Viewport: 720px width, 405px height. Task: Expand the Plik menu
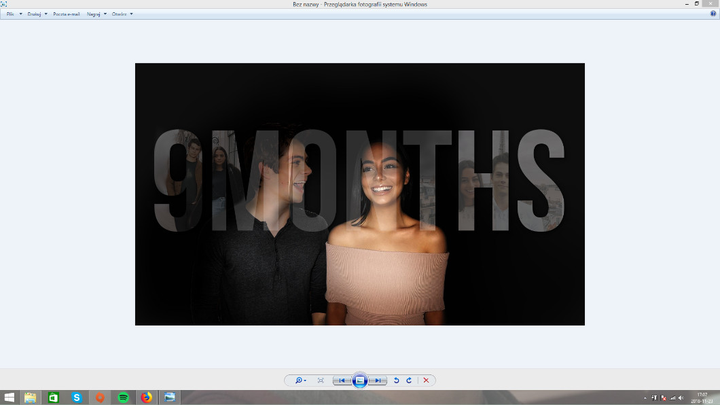tap(14, 14)
